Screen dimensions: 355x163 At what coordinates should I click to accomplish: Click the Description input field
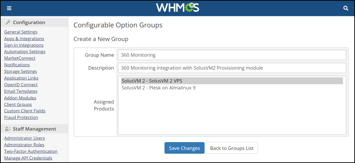(232, 68)
